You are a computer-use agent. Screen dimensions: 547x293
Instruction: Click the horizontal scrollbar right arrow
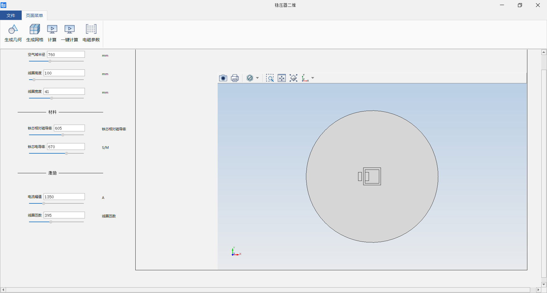click(x=538, y=290)
